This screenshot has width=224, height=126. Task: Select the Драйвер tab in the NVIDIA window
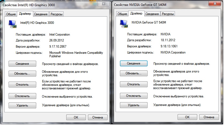point(137,13)
